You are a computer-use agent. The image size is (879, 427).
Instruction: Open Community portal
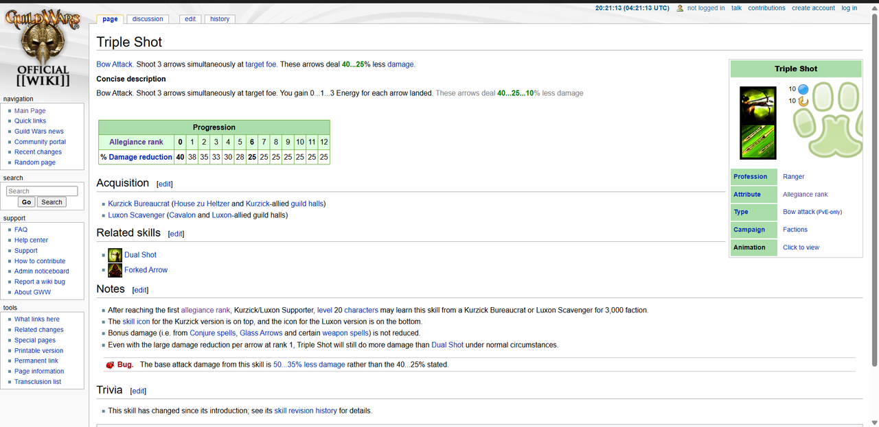[41, 142]
